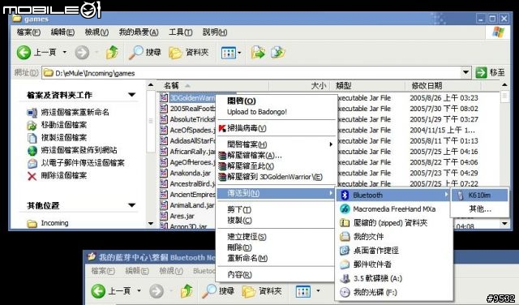
Task: Click the Back arrow in Bluetooth window
Action: 98,291
